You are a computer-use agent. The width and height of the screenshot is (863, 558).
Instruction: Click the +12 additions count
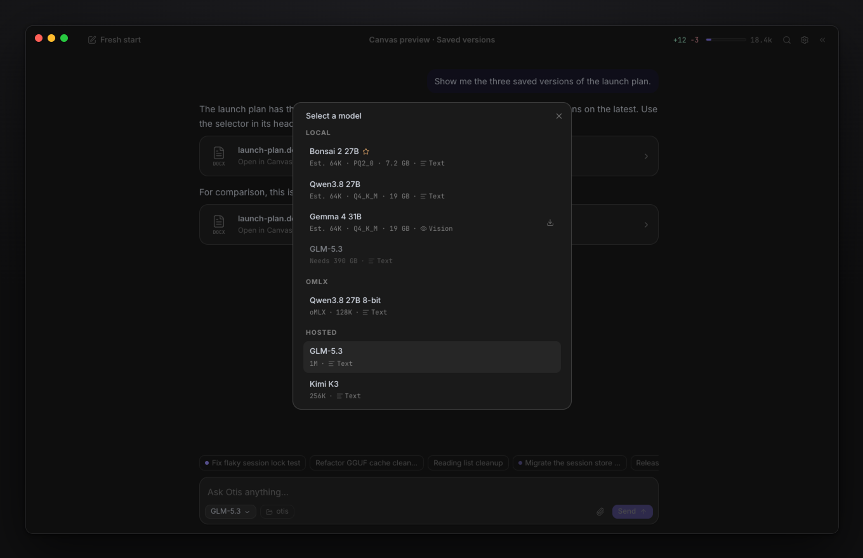680,40
